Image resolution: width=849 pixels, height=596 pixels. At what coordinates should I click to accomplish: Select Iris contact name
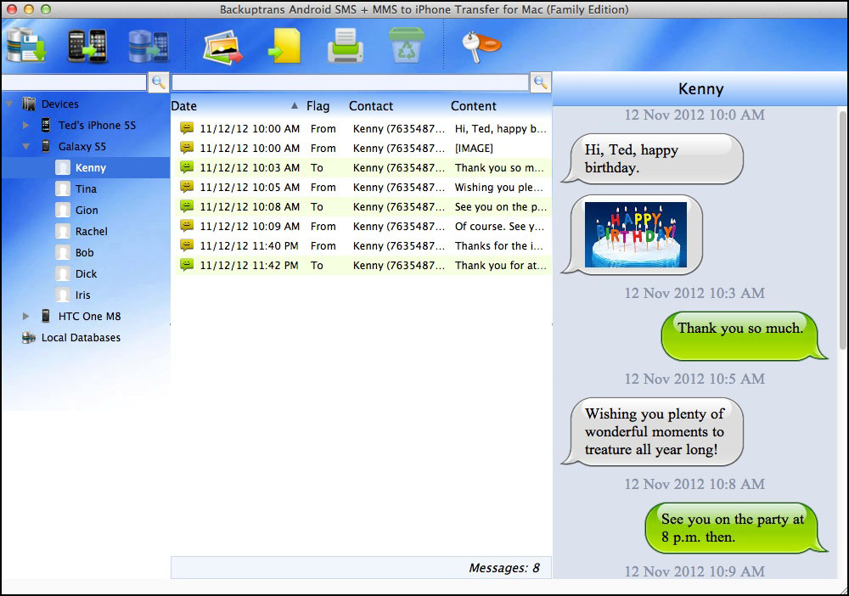(83, 295)
